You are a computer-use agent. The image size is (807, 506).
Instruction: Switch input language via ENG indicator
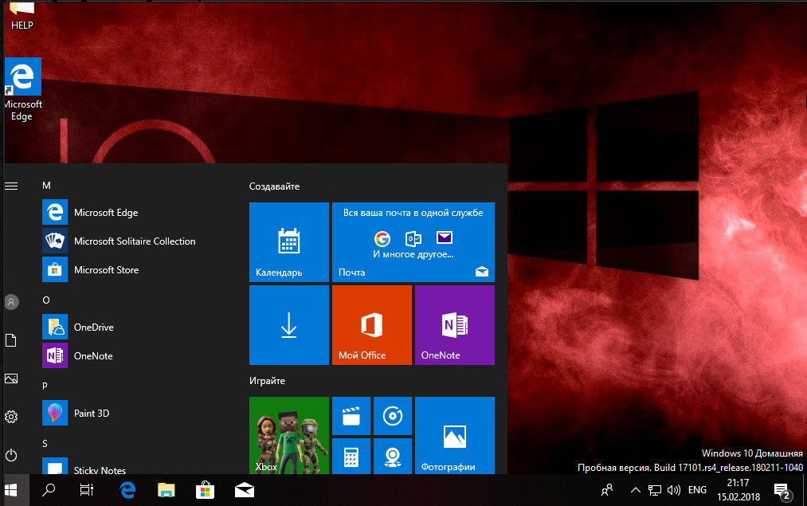tap(697, 489)
